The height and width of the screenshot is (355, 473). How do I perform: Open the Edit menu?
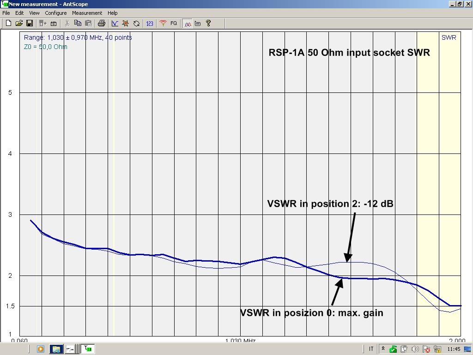[19, 13]
